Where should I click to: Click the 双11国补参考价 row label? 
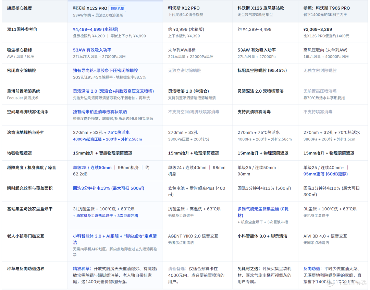point(22,29)
